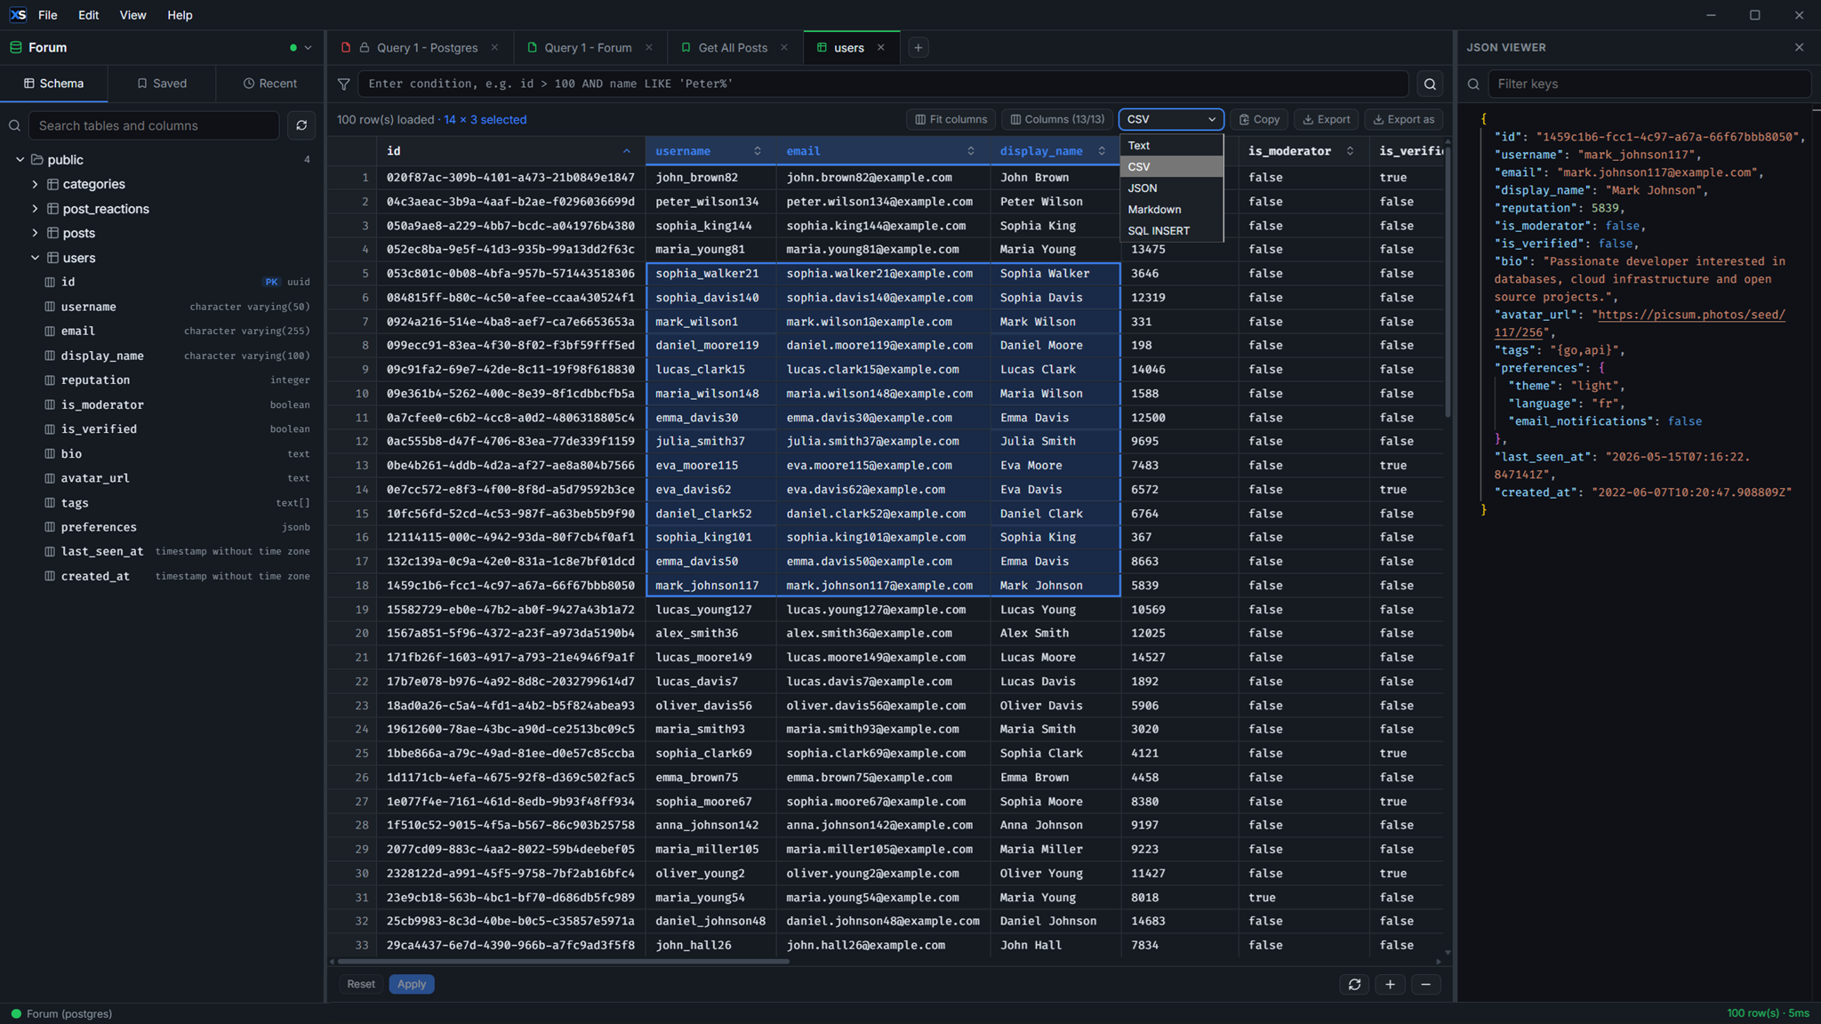Click the CSV format dropdown box

pyautogui.click(x=1171, y=119)
